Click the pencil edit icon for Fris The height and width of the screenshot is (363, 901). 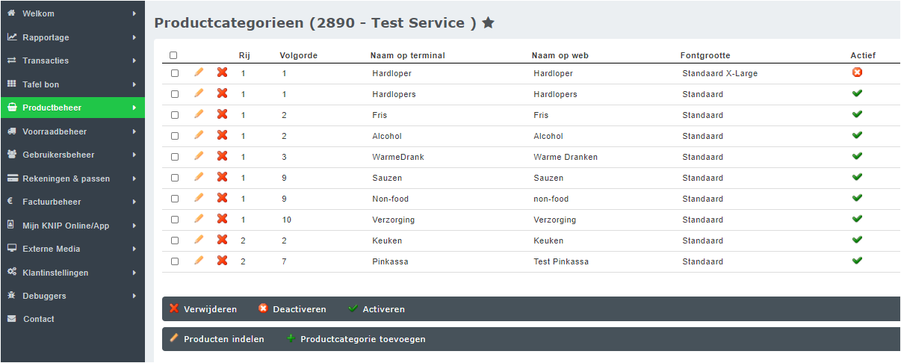click(x=198, y=114)
